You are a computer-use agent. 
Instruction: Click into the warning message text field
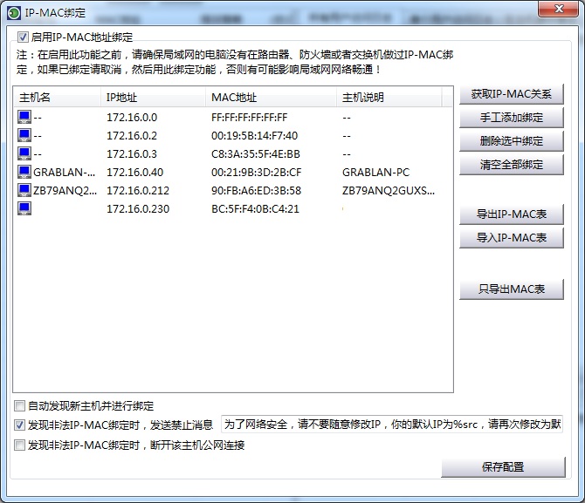tap(392, 425)
